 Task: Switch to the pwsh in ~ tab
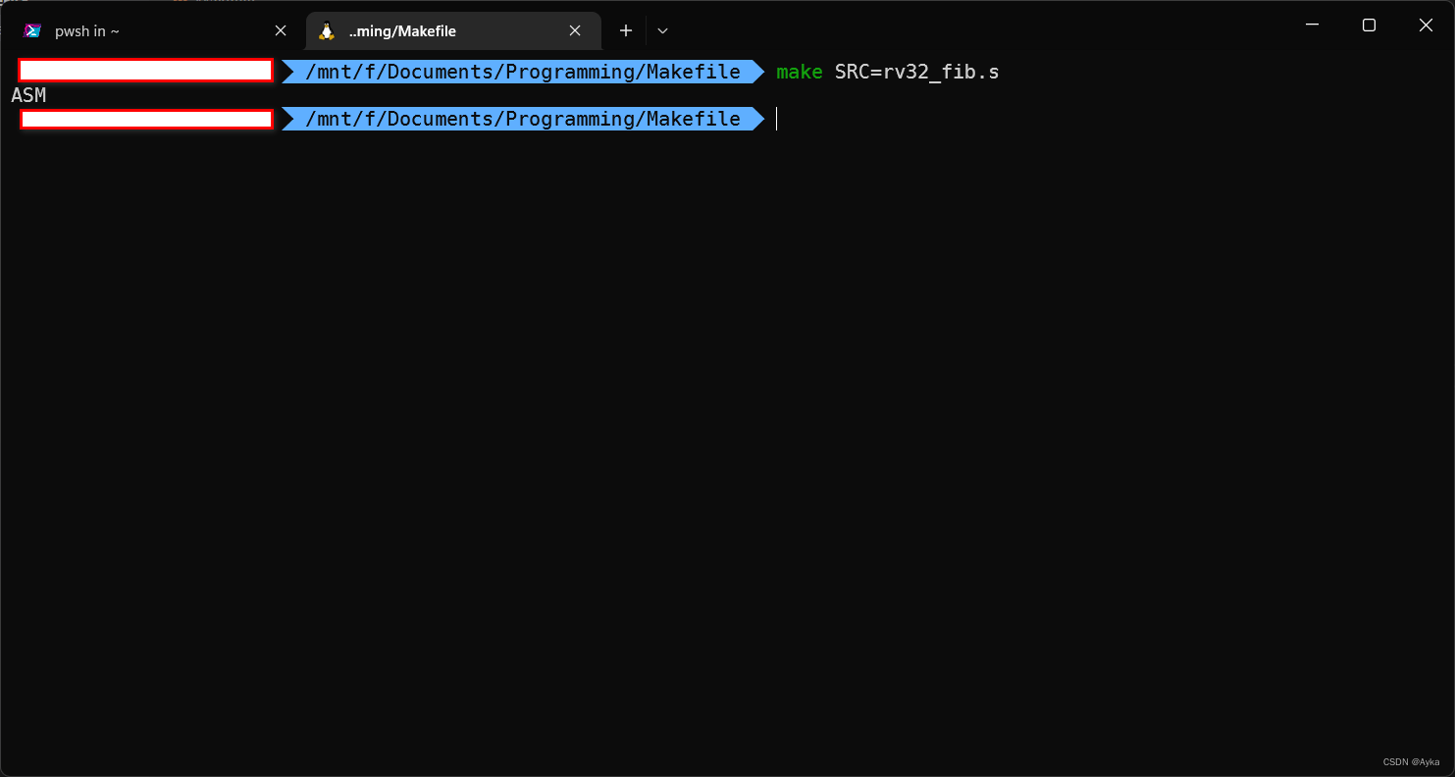pos(157,31)
